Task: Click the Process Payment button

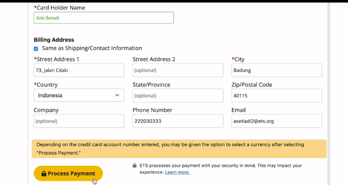Action: click(69, 173)
